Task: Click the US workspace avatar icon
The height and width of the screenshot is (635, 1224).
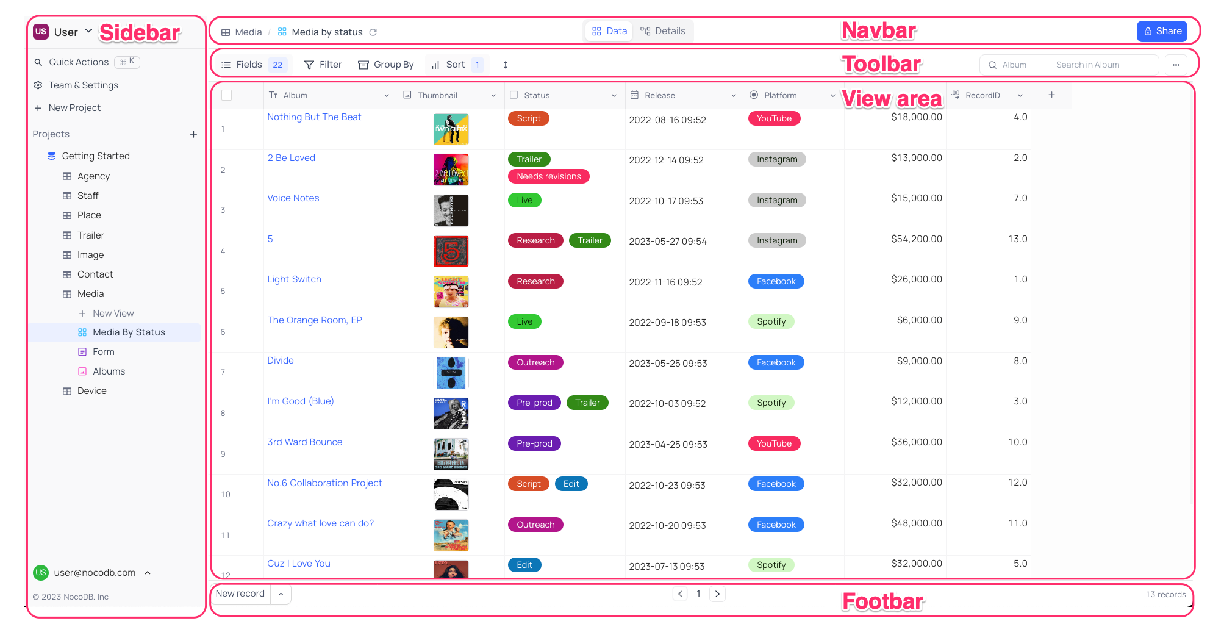Action: coord(41,32)
